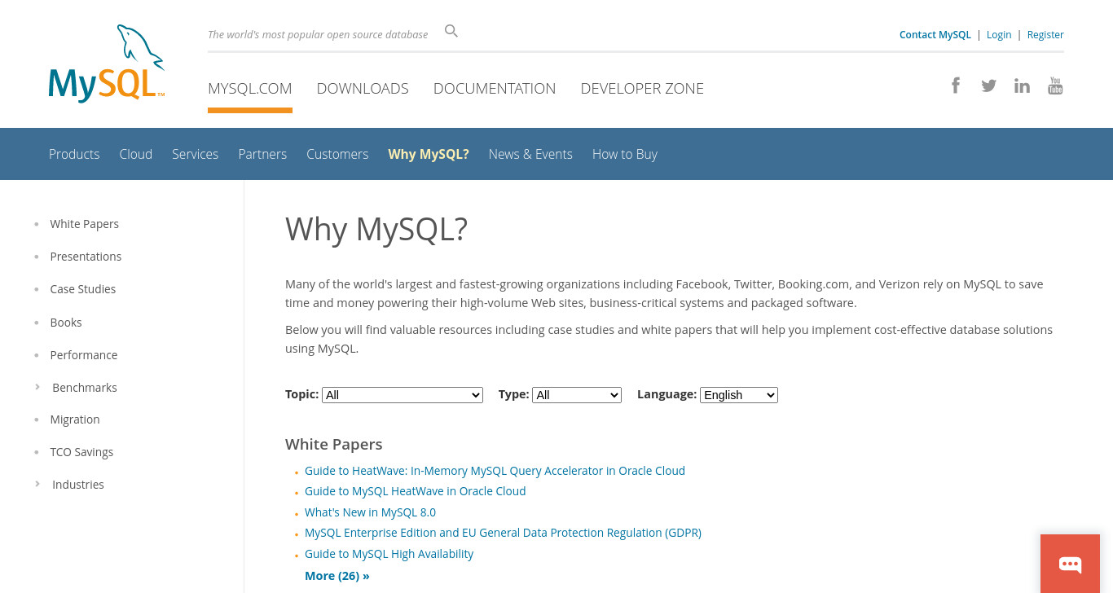This screenshot has width=1113, height=593.
Task: Click the Register link
Action: pos(1045,34)
